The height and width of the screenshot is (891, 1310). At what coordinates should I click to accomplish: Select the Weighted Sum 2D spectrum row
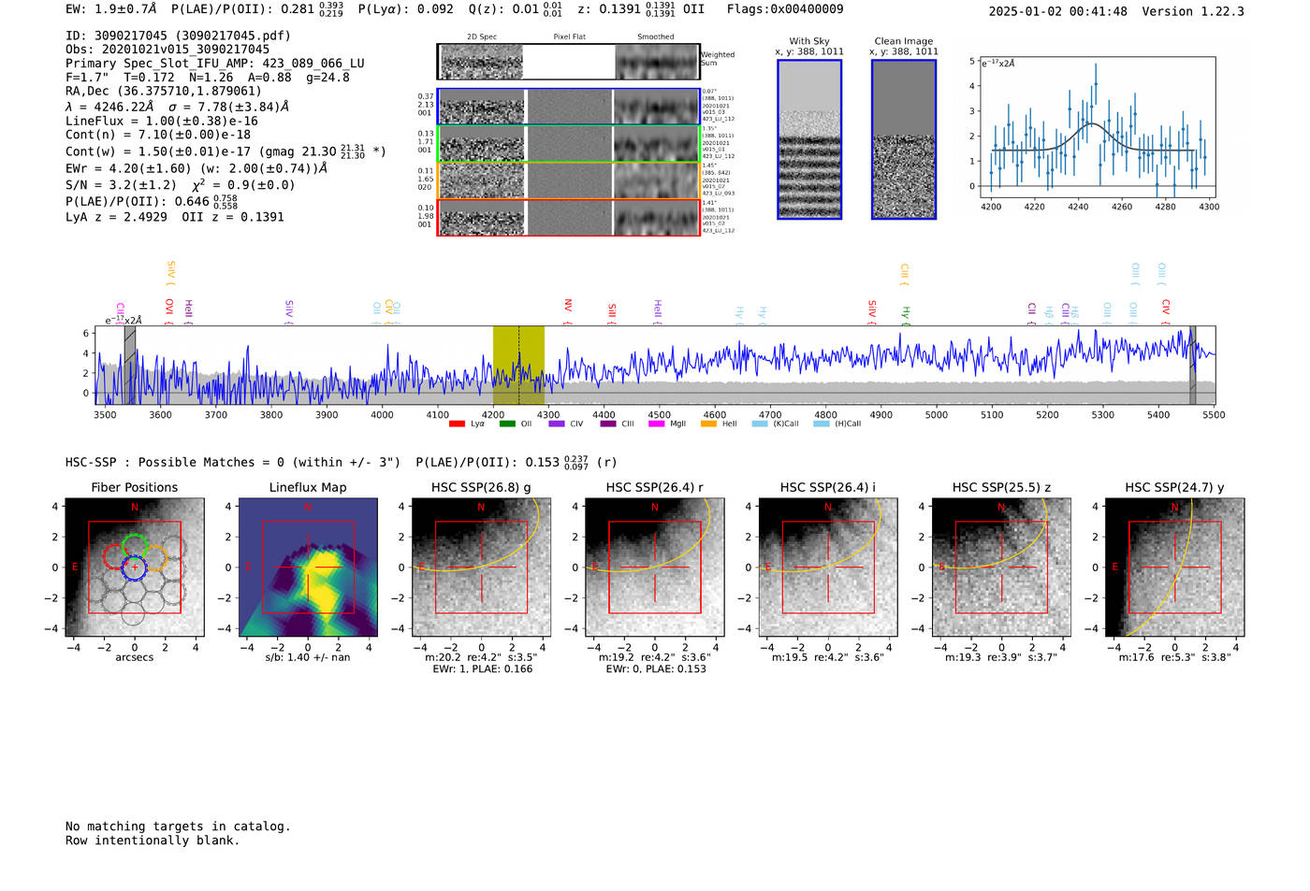pyautogui.click(x=568, y=62)
